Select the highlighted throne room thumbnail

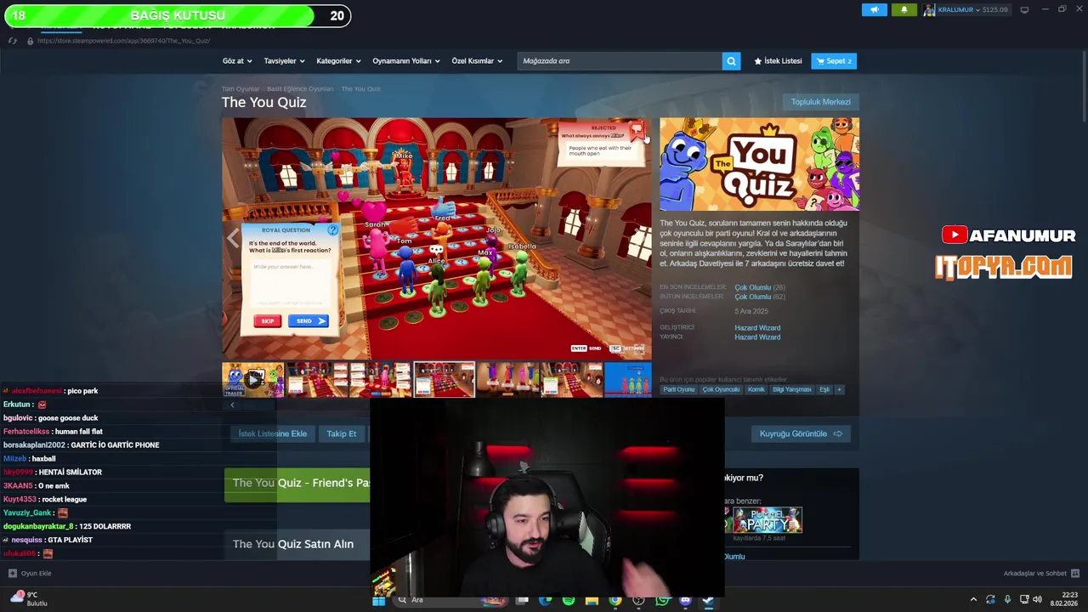445,380
